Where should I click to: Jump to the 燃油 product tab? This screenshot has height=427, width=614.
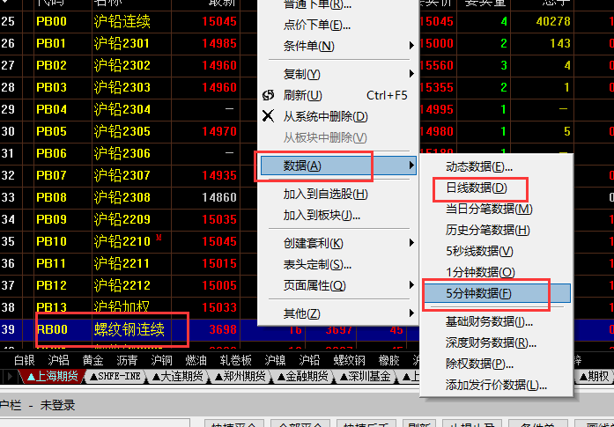tap(196, 360)
